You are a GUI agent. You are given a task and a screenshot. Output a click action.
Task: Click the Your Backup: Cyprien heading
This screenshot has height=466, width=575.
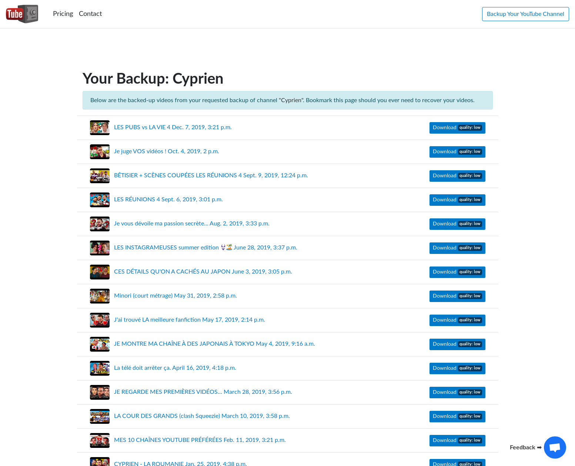coord(153,78)
